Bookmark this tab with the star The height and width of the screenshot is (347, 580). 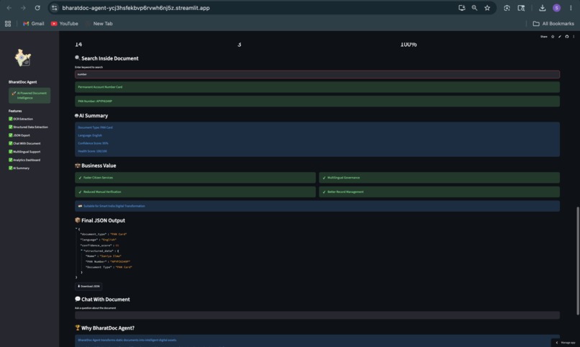[x=487, y=8]
